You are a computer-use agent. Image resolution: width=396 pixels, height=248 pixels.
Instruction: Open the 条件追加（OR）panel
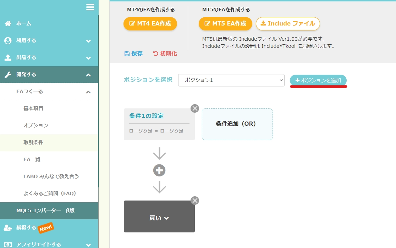click(237, 124)
